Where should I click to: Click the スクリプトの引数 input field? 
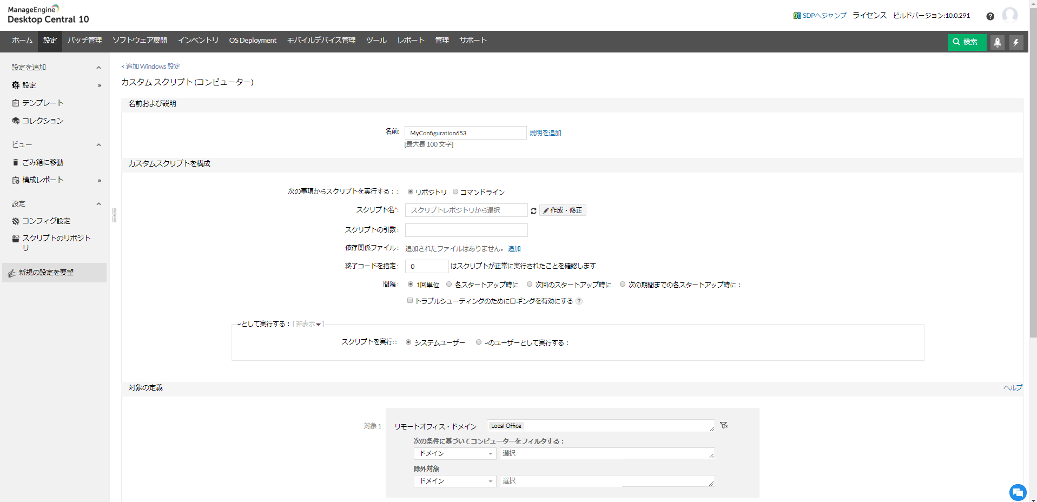click(x=466, y=230)
